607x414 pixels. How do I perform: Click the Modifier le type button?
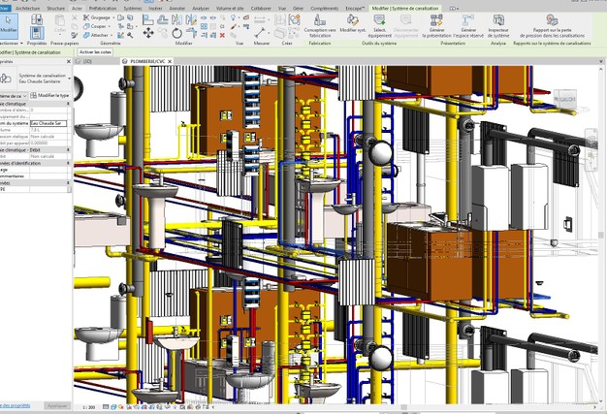(48, 96)
